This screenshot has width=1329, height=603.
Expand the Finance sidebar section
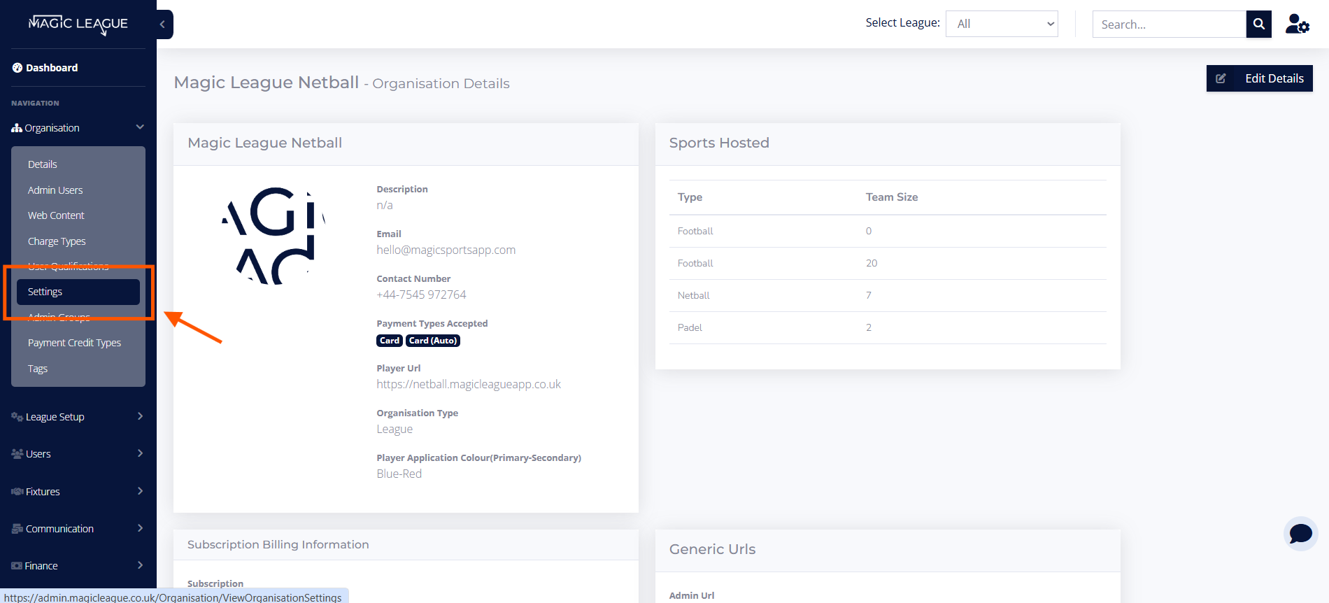pos(77,566)
